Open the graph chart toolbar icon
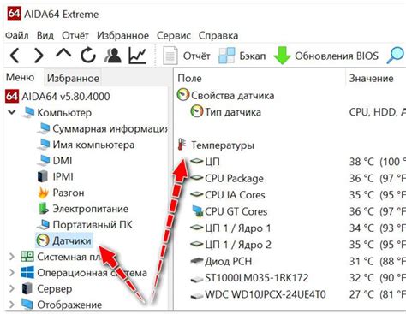This screenshot has height=314, width=406. 137,56
